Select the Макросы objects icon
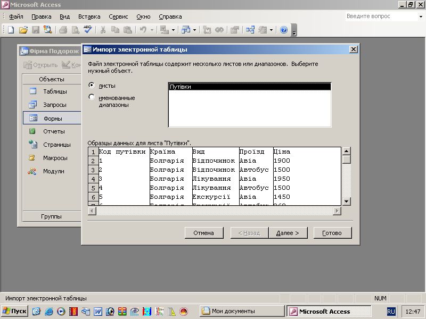426x319 pixels. 32,157
